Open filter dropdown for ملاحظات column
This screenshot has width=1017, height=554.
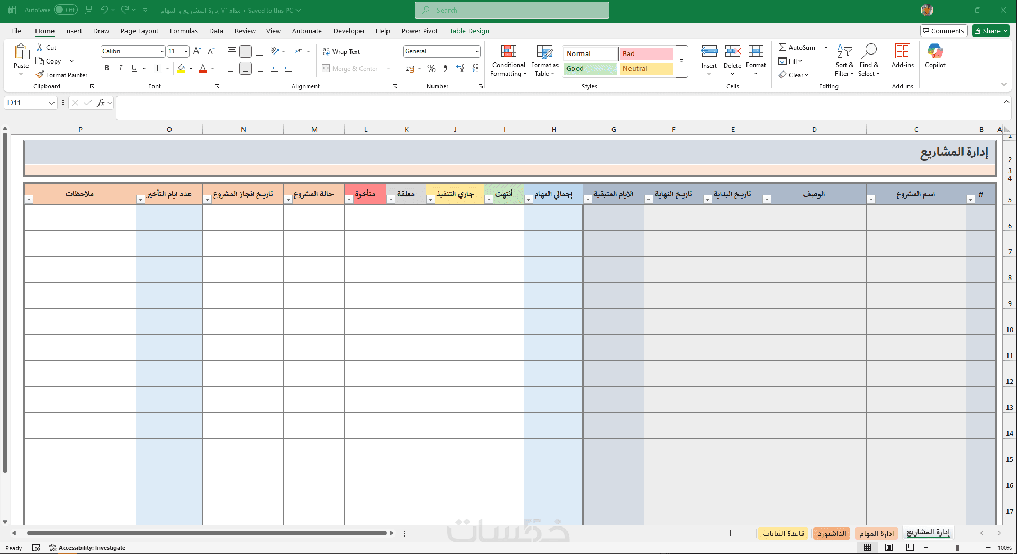click(x=30, y=200)
